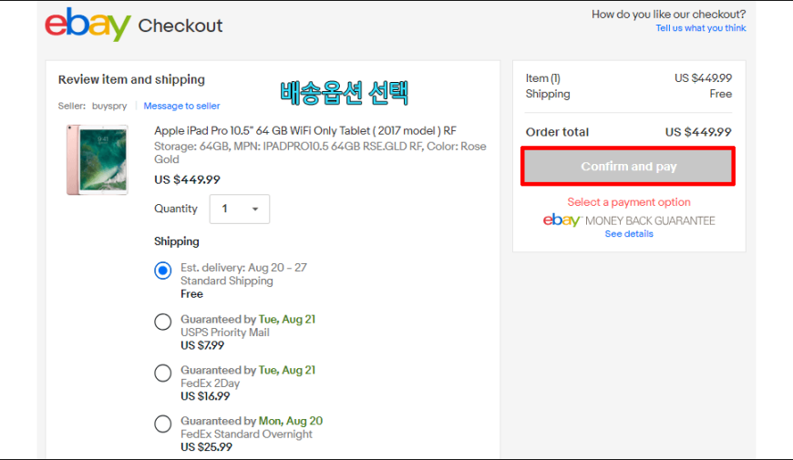793x460 pixels.
Task: Click the Item (1) summary row label
Action: pos(542,77)
